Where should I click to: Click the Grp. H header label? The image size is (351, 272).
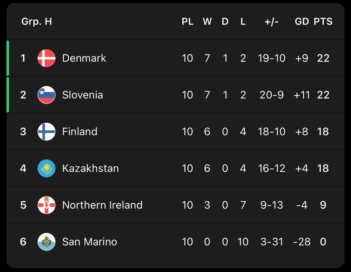tap(37, 22)
